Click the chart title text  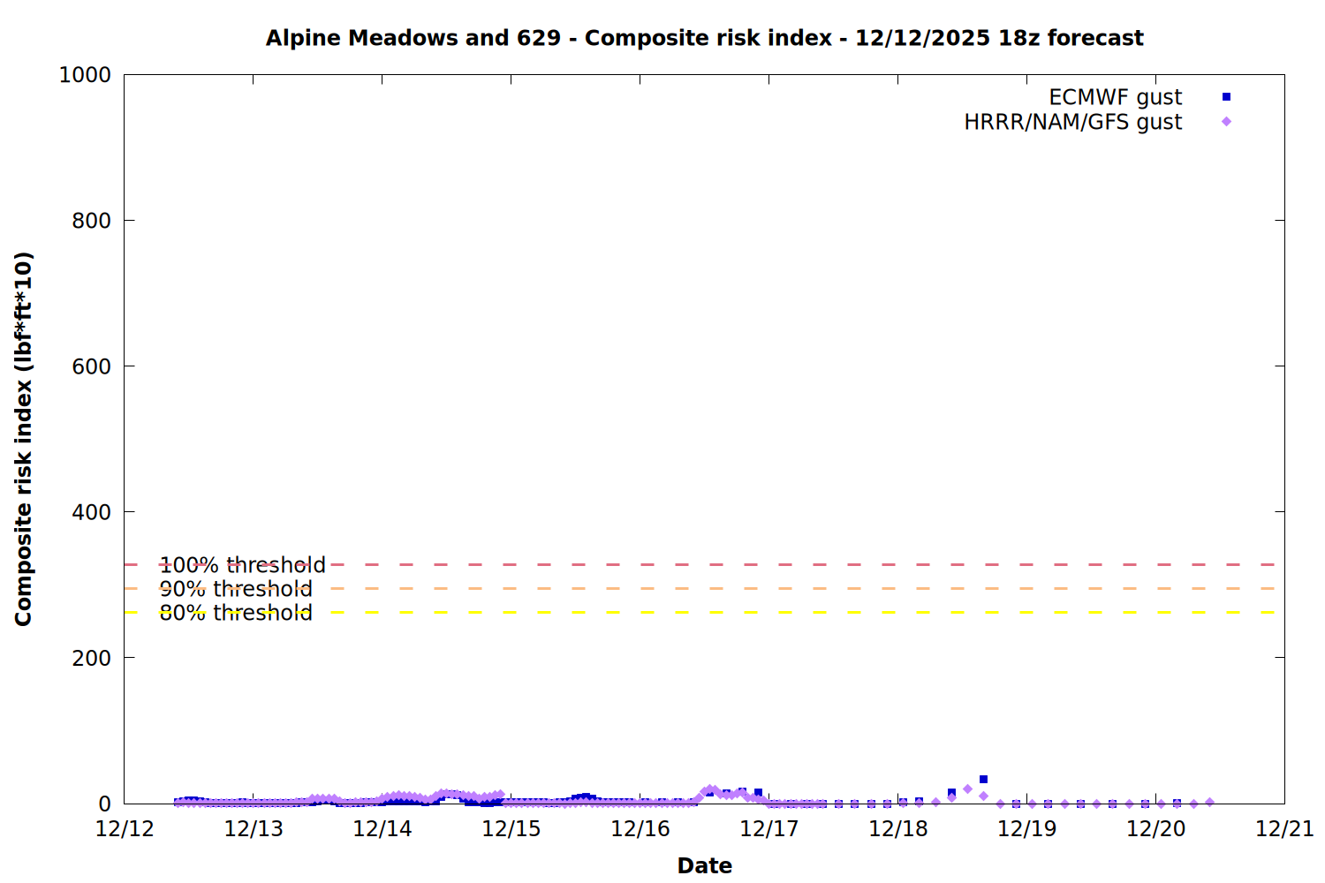coord(704,38)
